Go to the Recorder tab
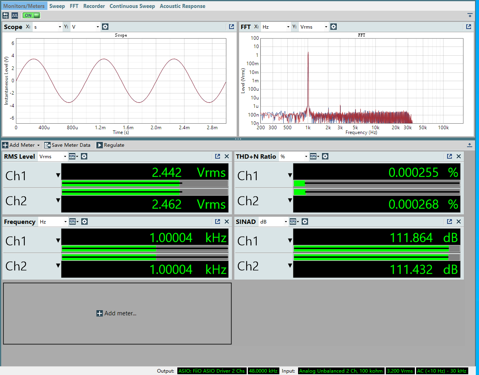The image size is (479, 375). click(x=94, y=6)
